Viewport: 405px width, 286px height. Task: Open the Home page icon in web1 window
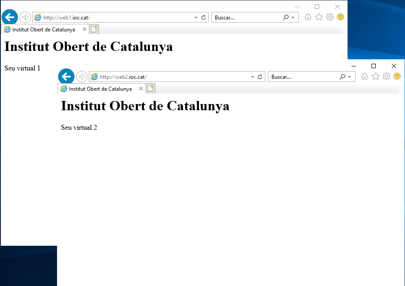click(308, 17)
